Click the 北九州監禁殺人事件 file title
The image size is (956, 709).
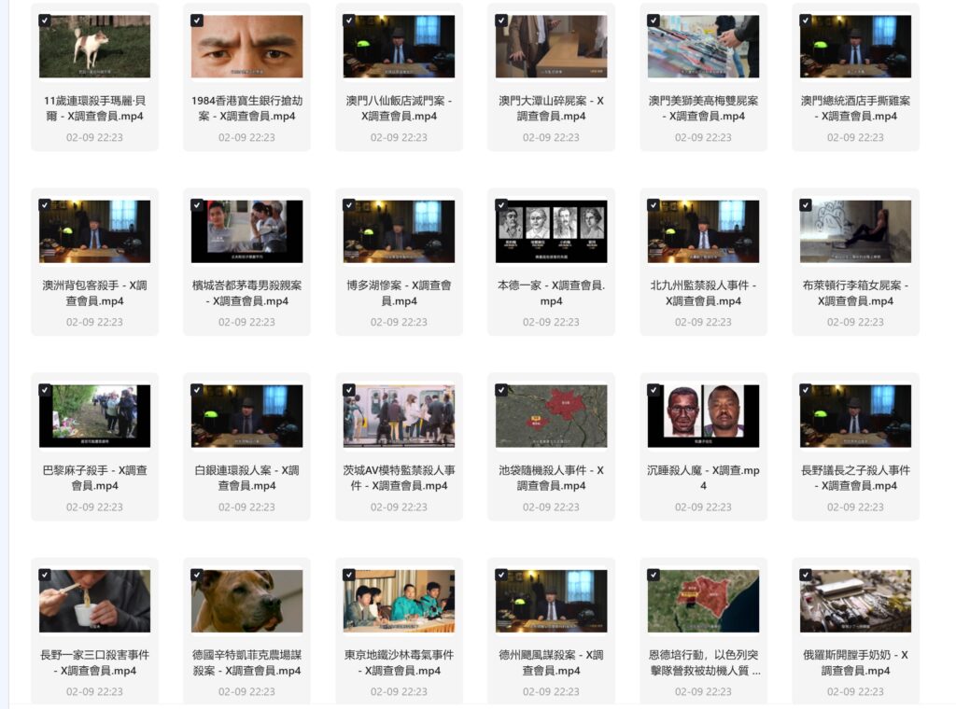[x=703, y=293]
